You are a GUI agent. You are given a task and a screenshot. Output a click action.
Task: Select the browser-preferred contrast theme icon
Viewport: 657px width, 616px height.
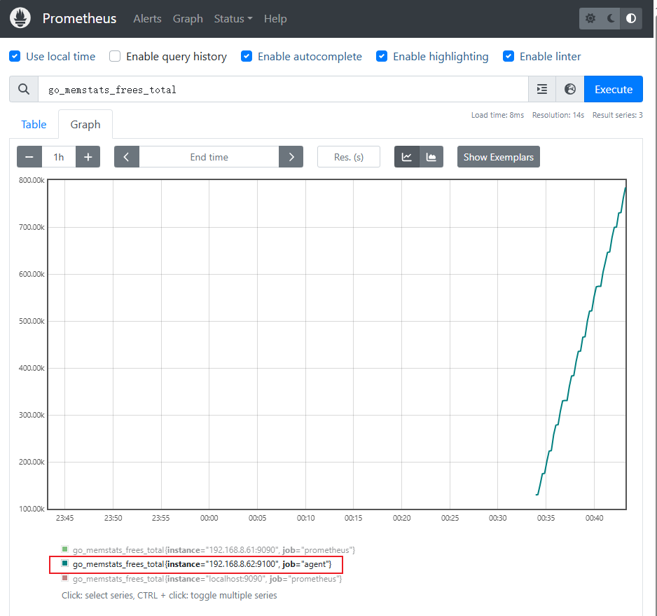[631, 18]
